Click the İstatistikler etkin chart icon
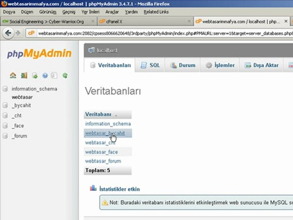The width and height of the screenshot is (293, 220). 93,188
